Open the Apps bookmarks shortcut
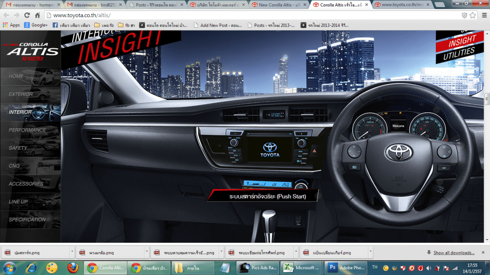This screenshot has height=275, width=490. tap(11, 25)
